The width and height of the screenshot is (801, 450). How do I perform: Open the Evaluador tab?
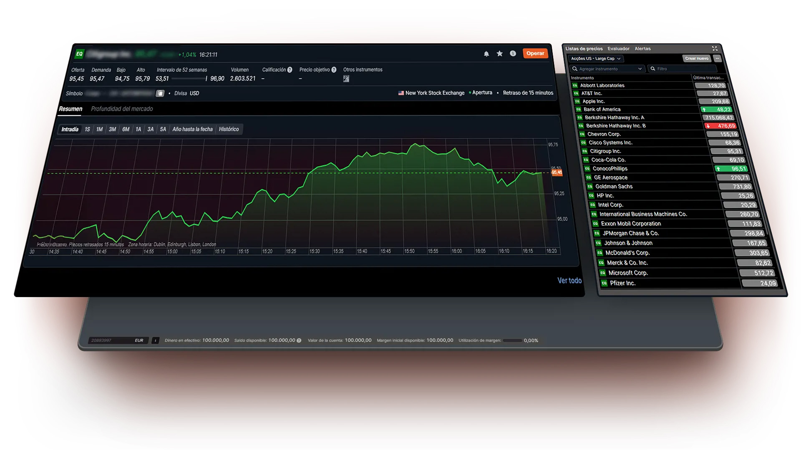pos(618,49)
